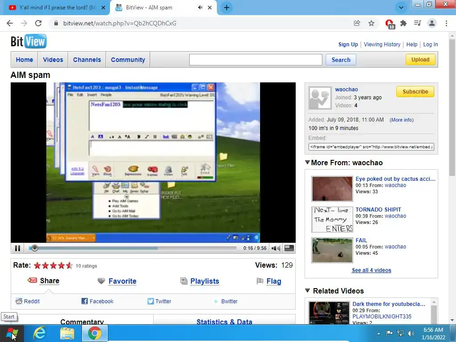456x342 pixels.
Task: Open Chrome extensions puzzle icon
Action: pyautogui.click(x=403, y=23)
